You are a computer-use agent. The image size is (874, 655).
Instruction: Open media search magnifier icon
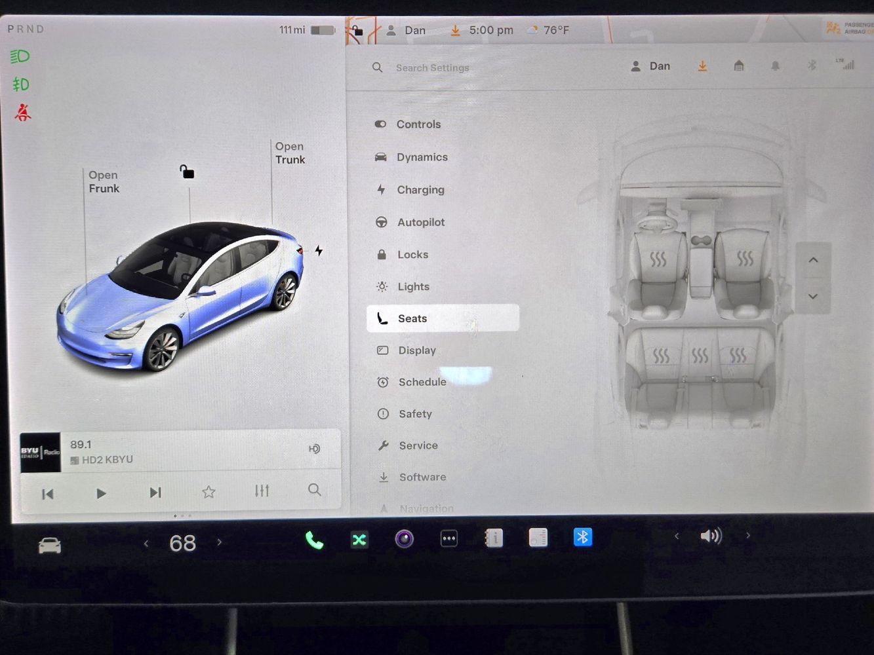point(315,489)
